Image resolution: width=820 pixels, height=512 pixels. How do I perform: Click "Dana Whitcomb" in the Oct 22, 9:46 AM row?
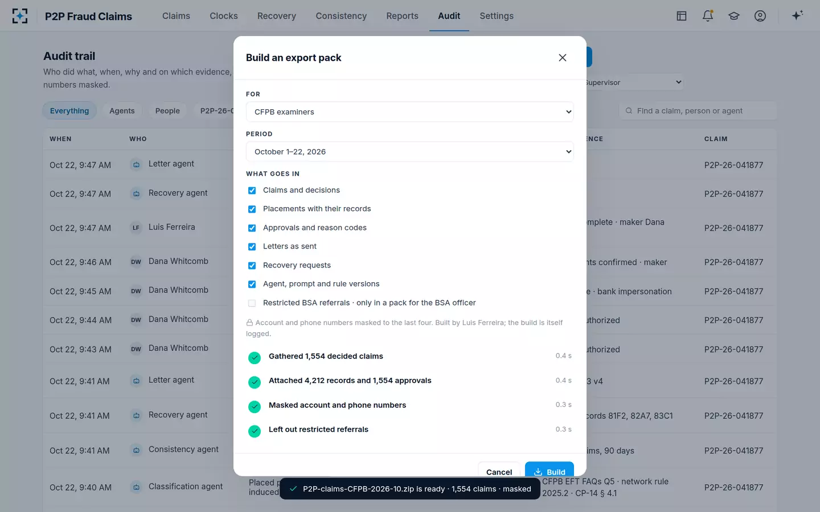tap(178, 261)
